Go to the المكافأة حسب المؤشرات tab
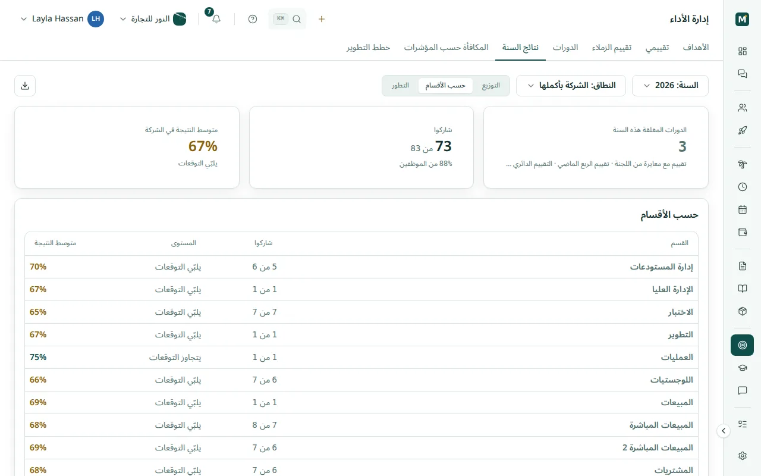Image resolution: width=761 pixels, height=476 pixels. [446, 48]
